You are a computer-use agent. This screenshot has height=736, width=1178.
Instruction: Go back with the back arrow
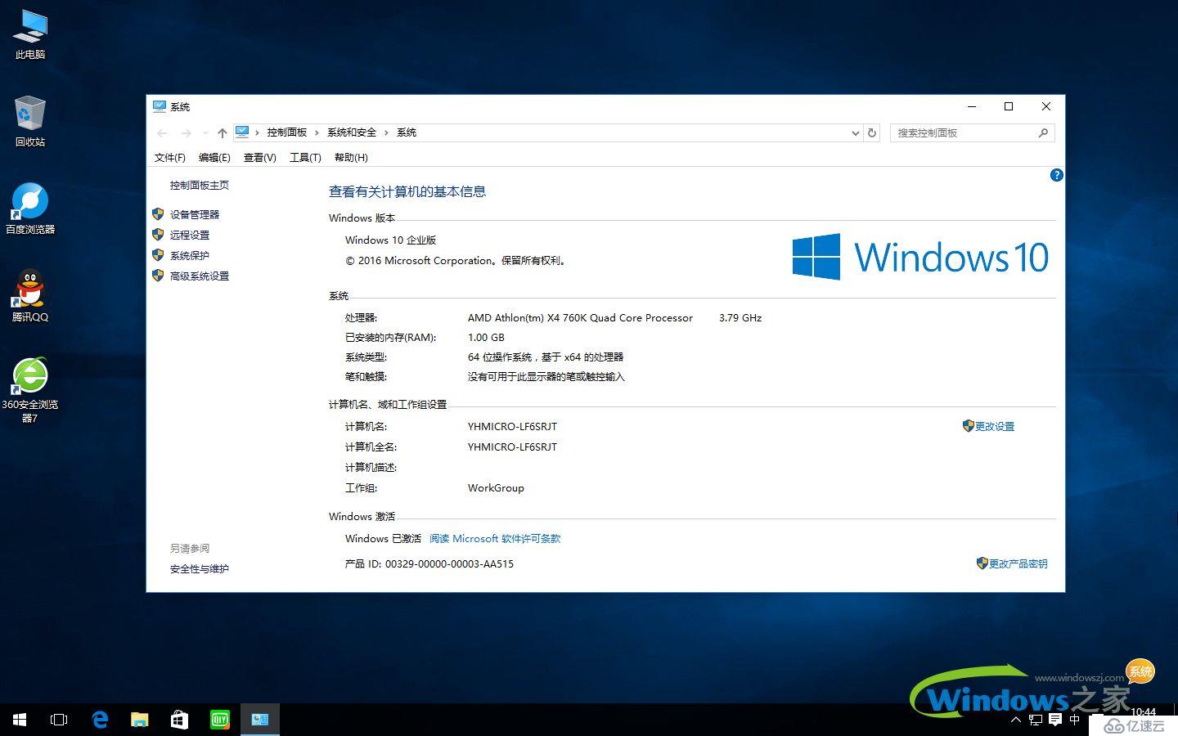162,132
